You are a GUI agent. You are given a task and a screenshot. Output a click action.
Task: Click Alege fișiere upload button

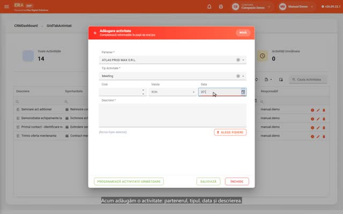point(230,132)
